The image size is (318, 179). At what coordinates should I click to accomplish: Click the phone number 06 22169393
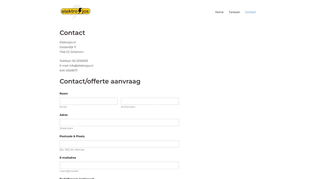tap(80, 61)
